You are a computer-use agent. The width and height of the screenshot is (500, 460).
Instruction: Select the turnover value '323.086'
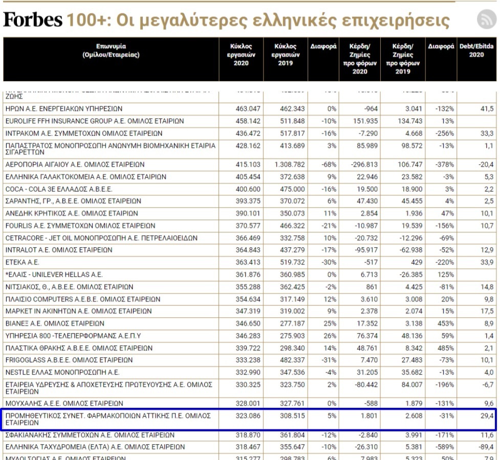click(x=248, y=415)
